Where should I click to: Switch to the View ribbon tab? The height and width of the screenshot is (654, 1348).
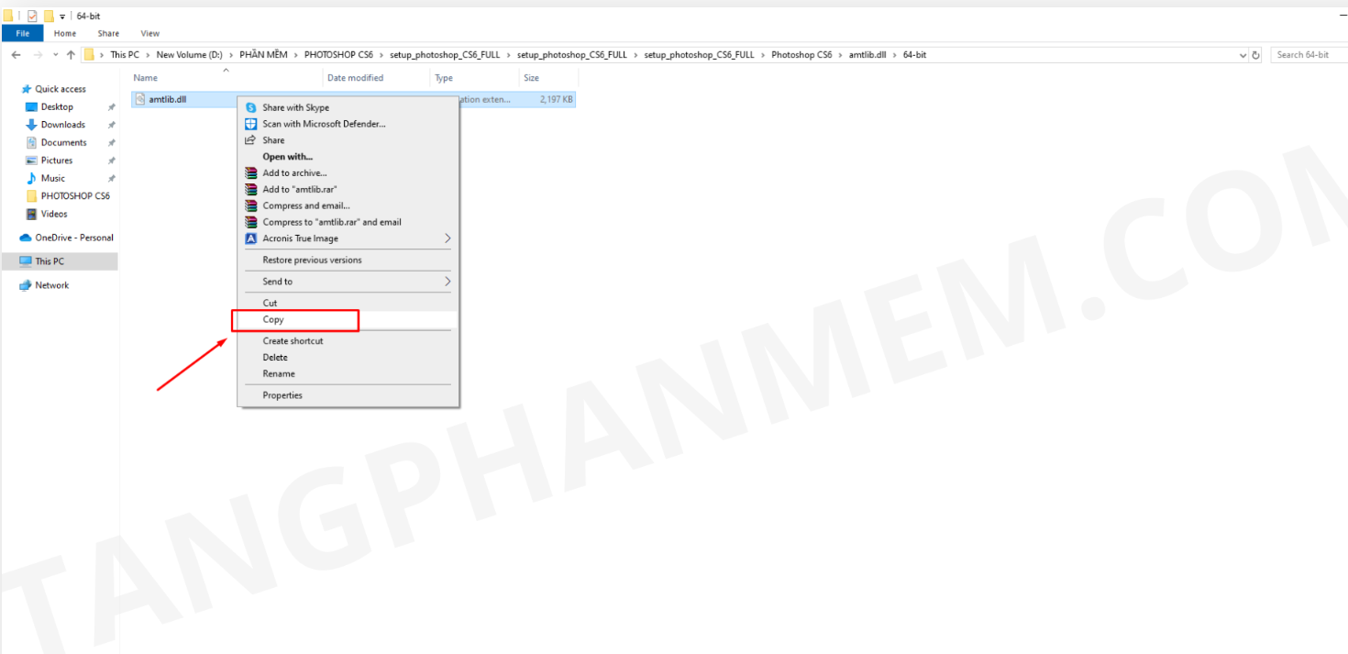tap(150, 34)
